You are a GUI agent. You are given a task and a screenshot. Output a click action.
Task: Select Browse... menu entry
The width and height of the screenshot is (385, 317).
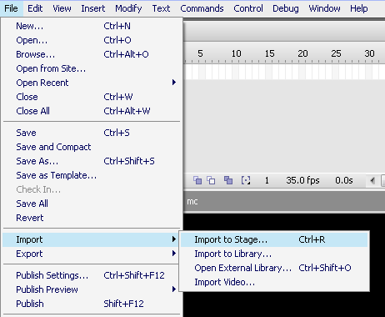(x=92, y=54)
